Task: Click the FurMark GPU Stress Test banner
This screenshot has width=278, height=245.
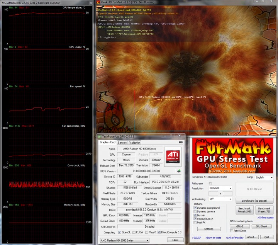Action: tap(232, 156)
